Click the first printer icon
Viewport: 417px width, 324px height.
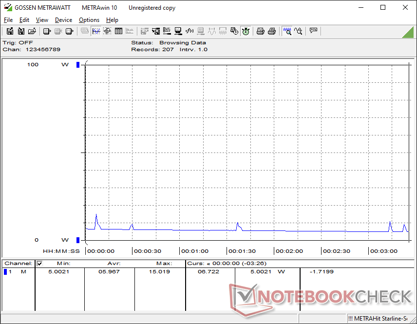[x=261, y=31]
